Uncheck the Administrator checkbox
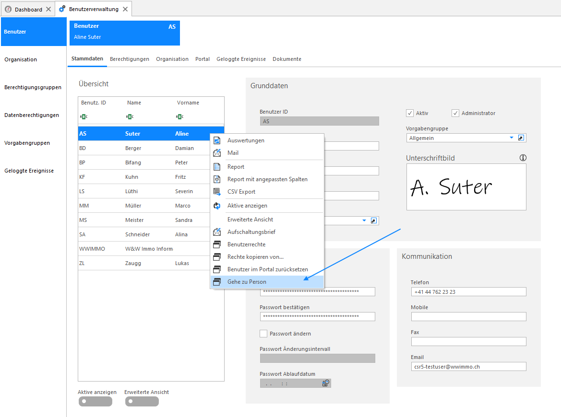 pyautogui.click(x=455, y=113)
